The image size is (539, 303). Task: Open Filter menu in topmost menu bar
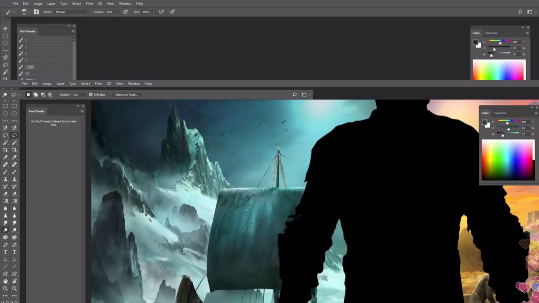pos(89,4)
